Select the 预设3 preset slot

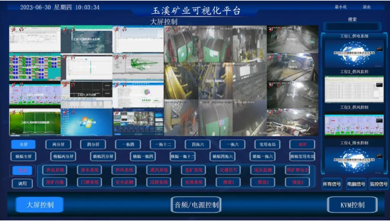pyautogui.click(x=297, y=182)
